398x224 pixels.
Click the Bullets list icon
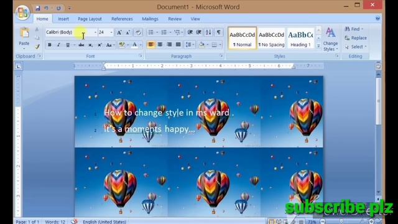[151, 32]
